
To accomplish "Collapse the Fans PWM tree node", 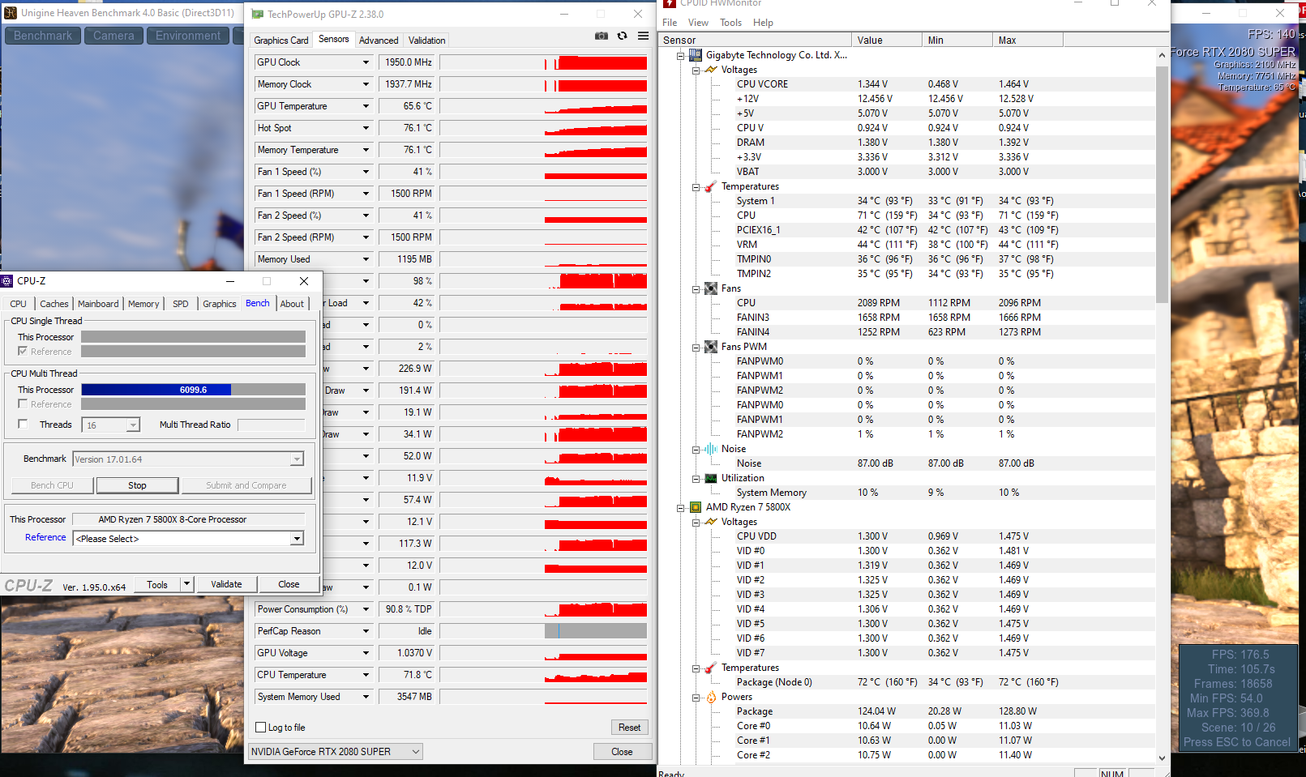I will click(696, 347).
